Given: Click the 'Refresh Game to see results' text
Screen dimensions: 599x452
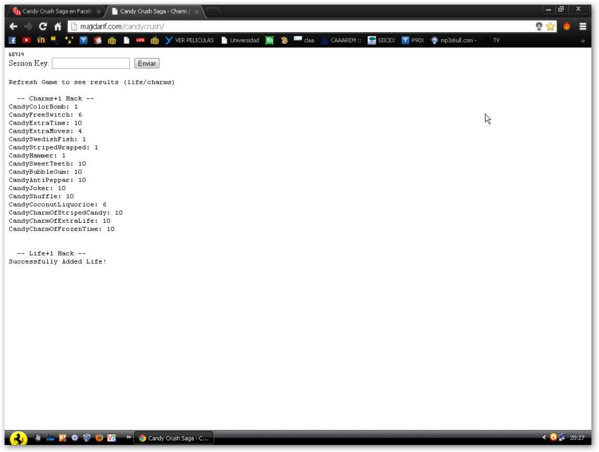Looking at the screenshot, I should tap(64, 82).
